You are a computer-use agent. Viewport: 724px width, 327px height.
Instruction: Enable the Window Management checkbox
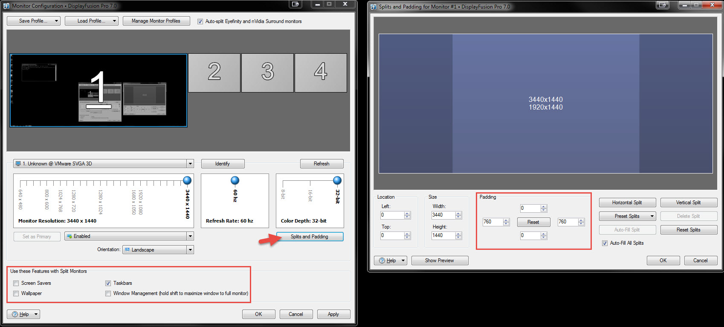pyautogui.click(x=108, y=293)
